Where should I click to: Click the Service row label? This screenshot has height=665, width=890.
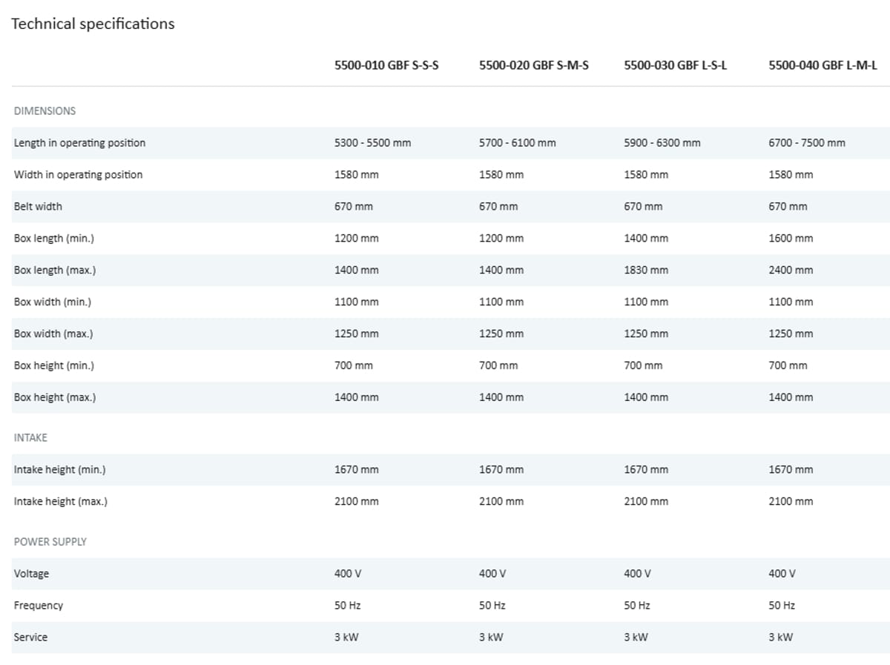coord(30,637)
